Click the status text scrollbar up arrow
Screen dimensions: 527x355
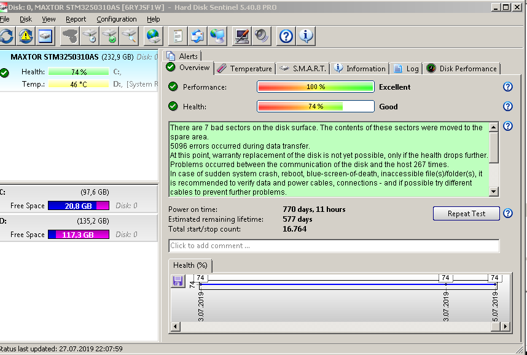tap(493, 127)
